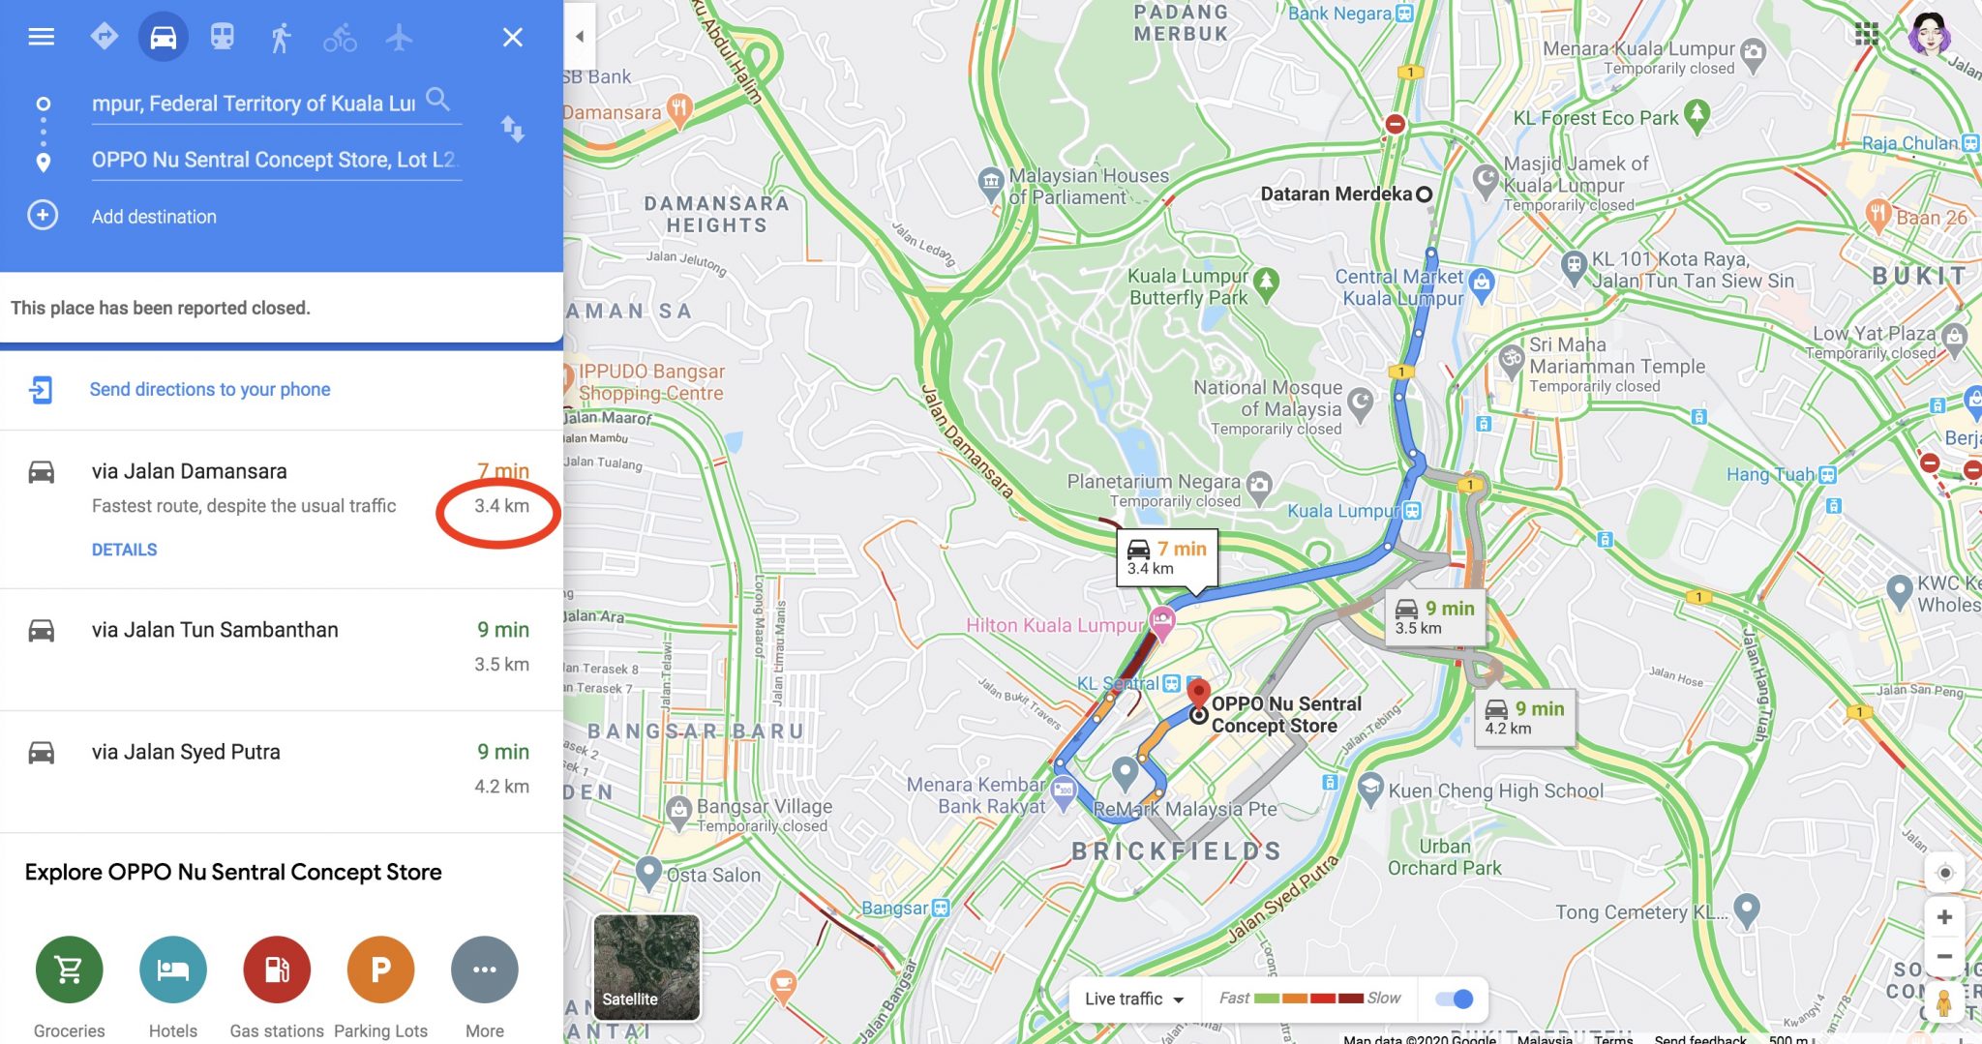This screenshot has width=1982, height=1044.
Task: Select the walking travel mode icon
Action: coord(281,37)
